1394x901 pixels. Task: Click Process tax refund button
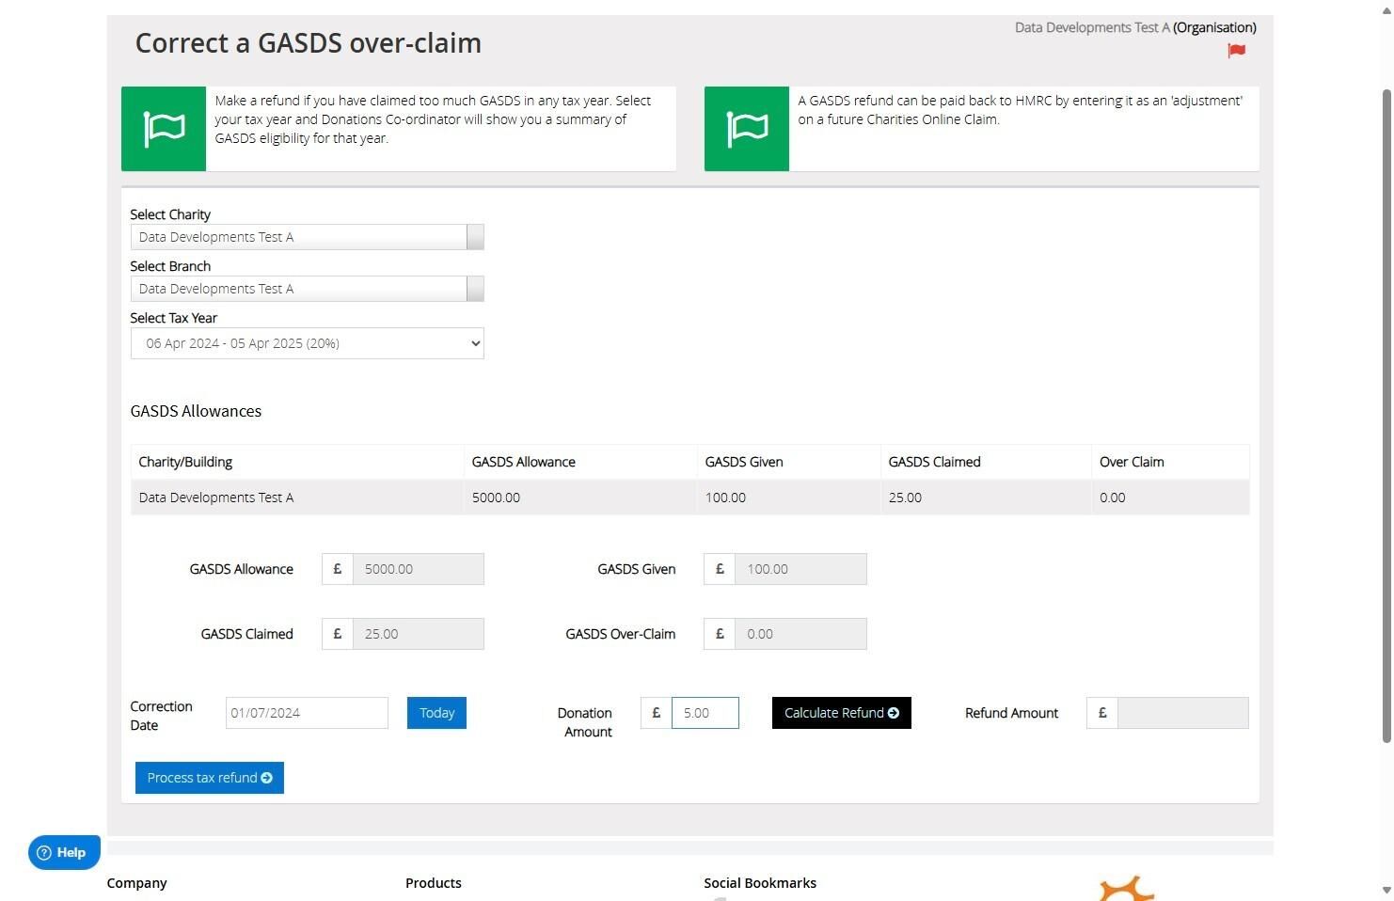[210, 778]
